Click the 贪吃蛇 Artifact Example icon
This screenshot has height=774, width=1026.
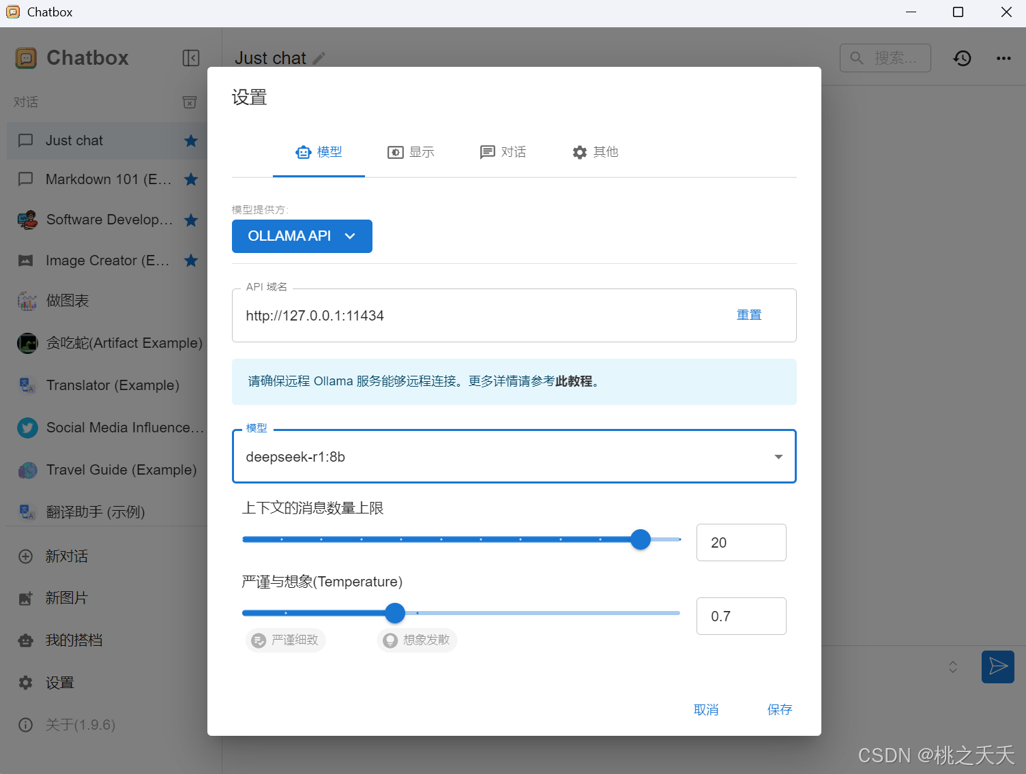(27, 343)
